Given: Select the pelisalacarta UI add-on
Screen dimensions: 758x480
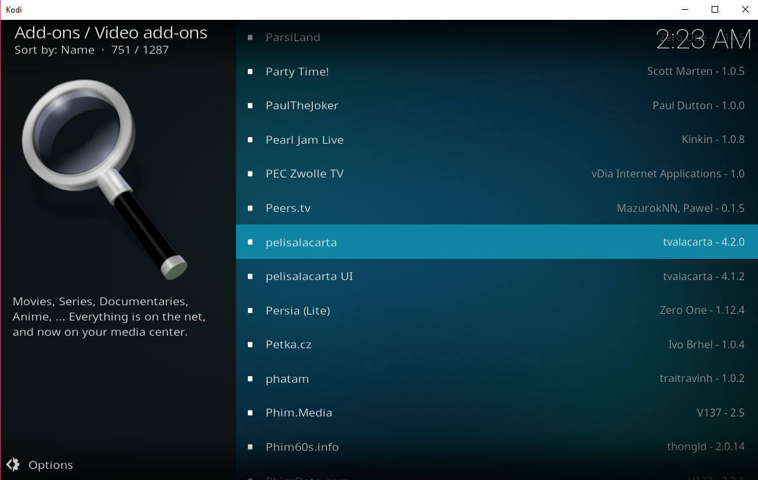Looking at the screenshot, I should coord(496,276).
